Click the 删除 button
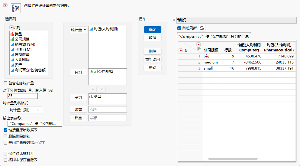 [153, 51]
